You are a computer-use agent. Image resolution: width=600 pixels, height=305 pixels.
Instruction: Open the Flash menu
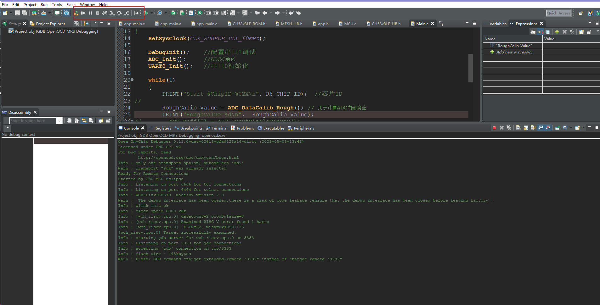71,4
